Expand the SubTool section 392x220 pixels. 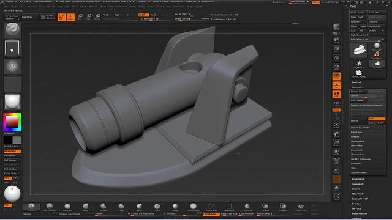pyautogui.click(x=356, y=82)
